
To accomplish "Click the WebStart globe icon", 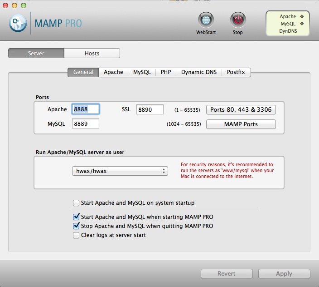I will coord(206,20).
